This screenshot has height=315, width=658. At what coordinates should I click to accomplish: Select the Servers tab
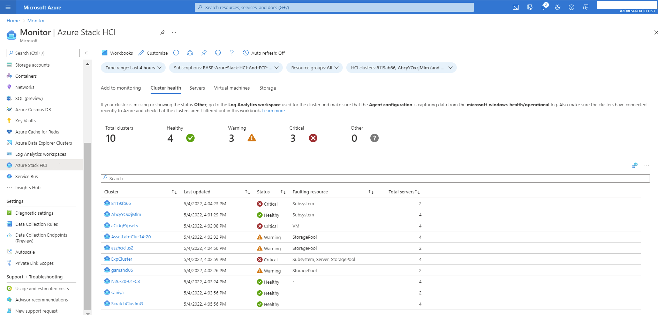[x=197, y=88]
